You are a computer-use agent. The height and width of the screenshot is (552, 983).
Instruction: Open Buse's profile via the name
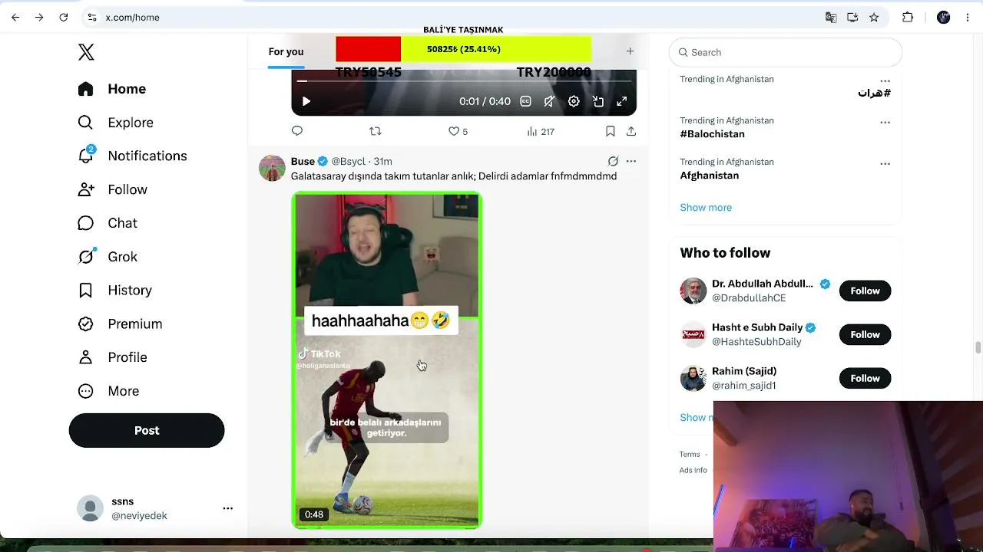pos(303,161)
